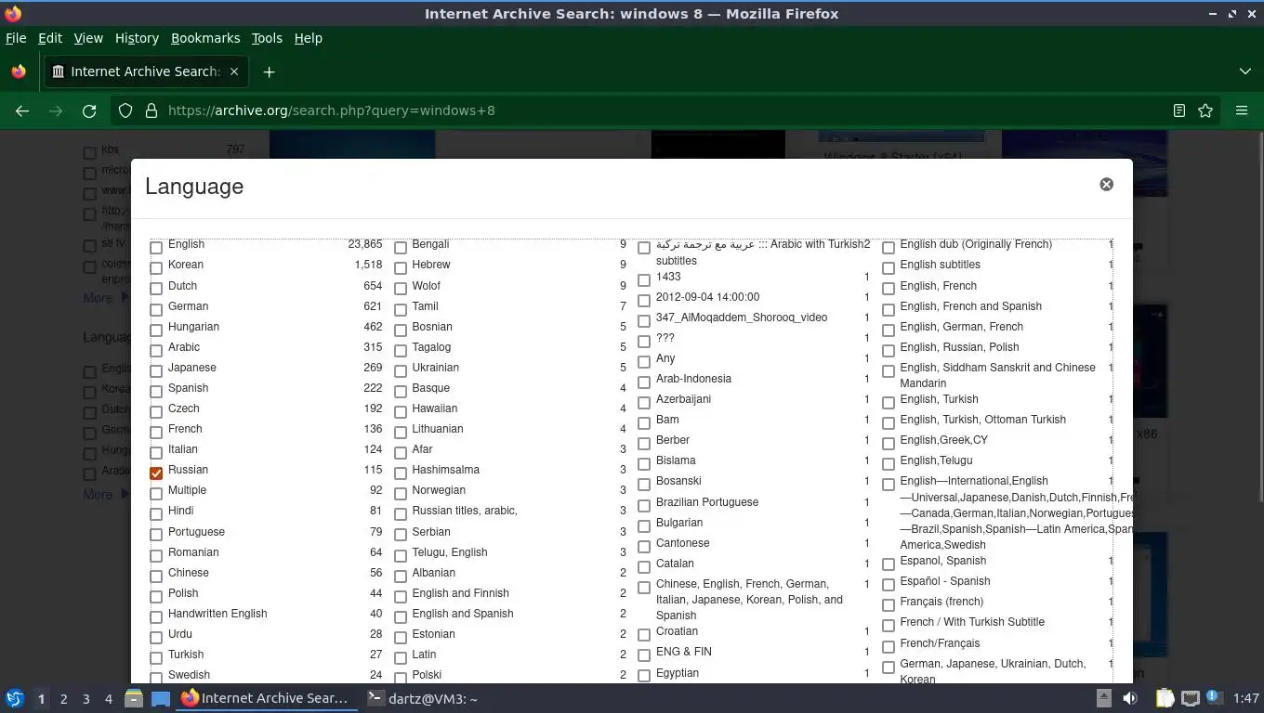The image size is (1264, 713).
Task: Open the Edit menu
Action: (x=49, y=38)
